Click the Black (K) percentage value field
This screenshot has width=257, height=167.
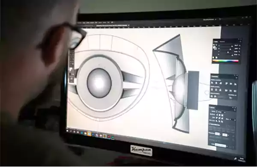click(236, 54)
